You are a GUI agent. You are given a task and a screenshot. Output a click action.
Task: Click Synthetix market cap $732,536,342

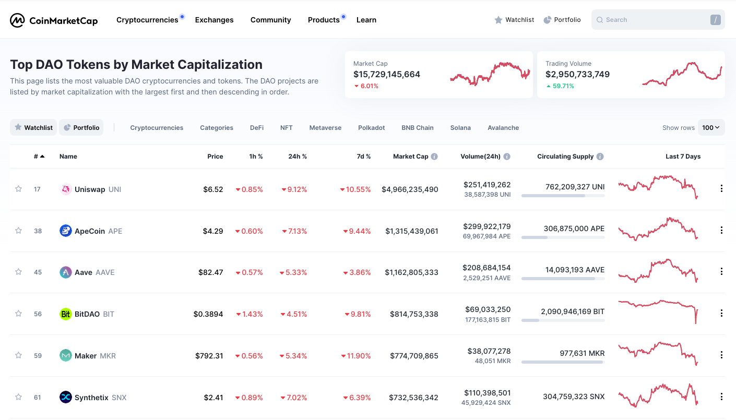[413, 398]
